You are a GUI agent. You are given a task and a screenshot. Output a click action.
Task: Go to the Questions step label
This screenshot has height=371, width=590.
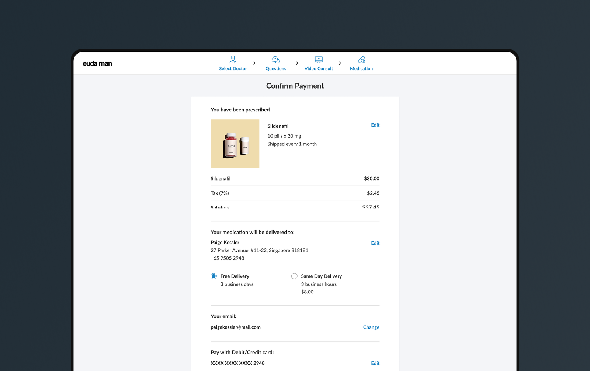275,69
